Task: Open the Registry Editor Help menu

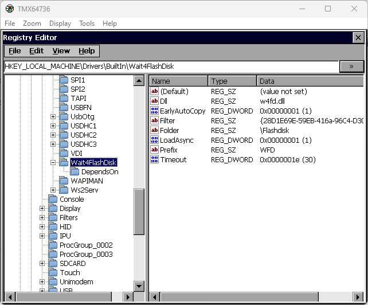Action: click(87, 51)
